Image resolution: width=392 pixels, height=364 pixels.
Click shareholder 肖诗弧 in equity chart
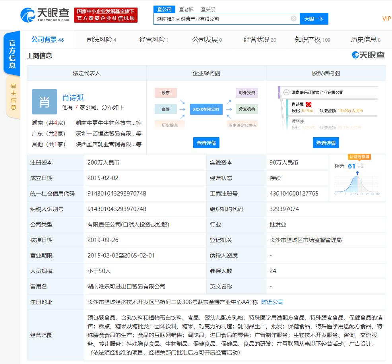tap(297, 104)
